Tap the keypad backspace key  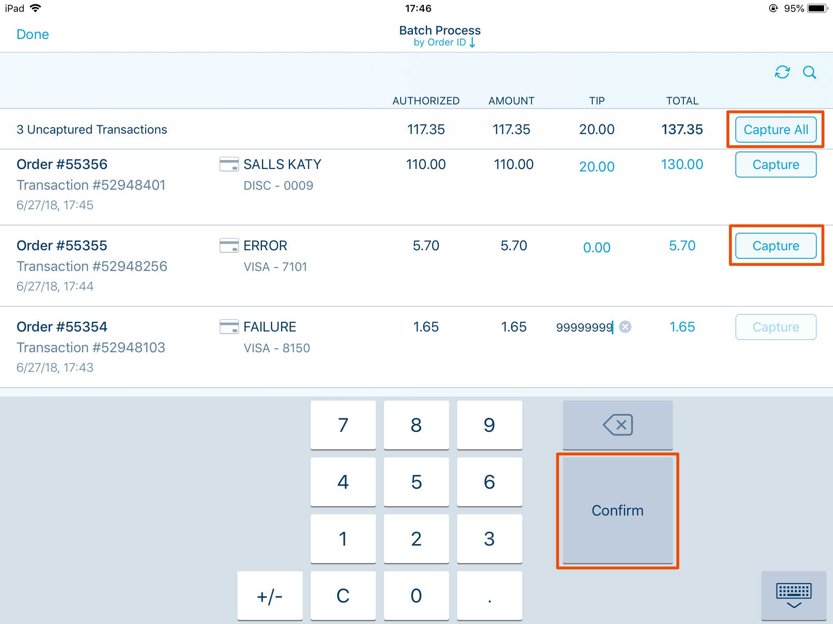pyautogui.click(x=617, y=425)
